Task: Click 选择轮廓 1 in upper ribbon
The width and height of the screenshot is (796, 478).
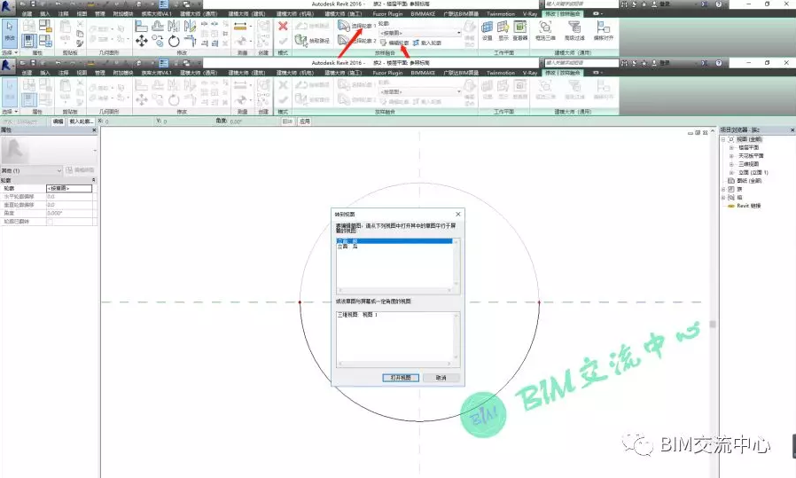Action: tap(357, 26)
